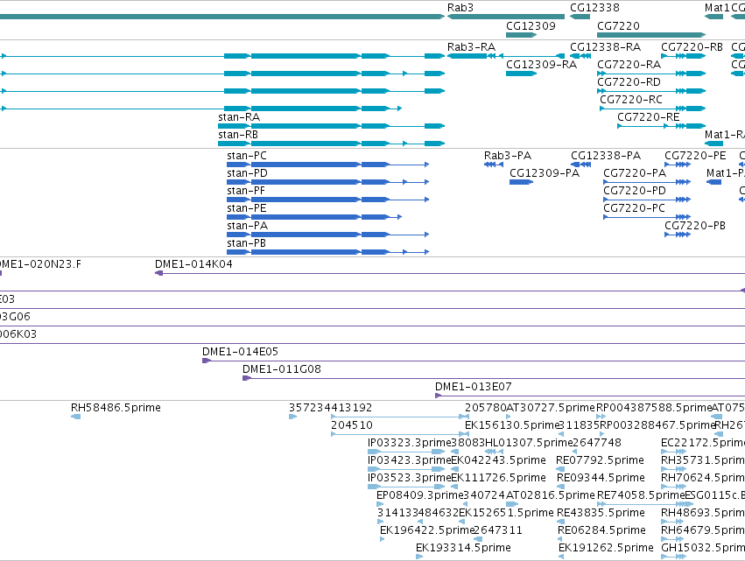This screenshot has width=745, height=561.
Task: Select the RE43835.5prime EST label
Action: (601, 514)
